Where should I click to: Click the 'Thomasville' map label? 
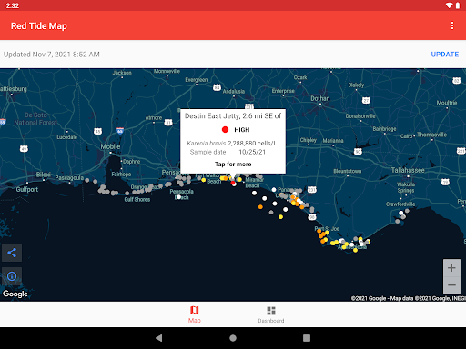click(x=431, y=135)
